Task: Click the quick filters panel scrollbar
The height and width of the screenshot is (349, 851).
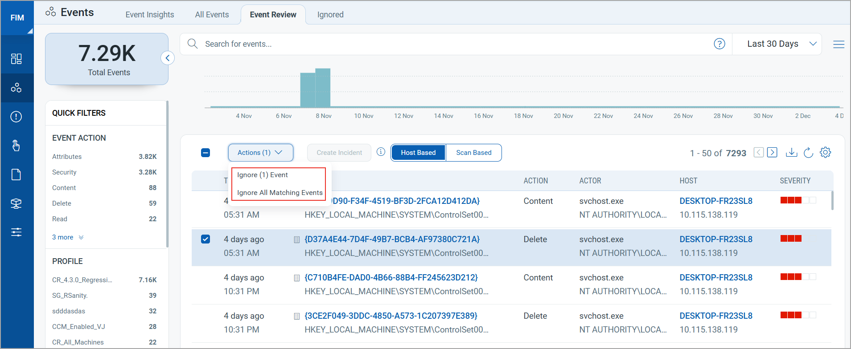Action: point(167,174)
